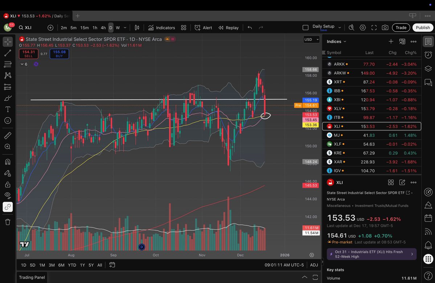
Task: Switch to 1h timeframe
Action: 95,28
